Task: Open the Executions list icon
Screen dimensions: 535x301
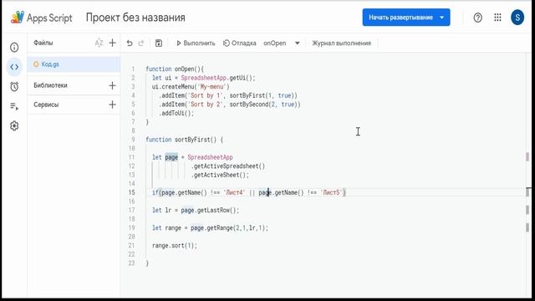Action: 14,106
